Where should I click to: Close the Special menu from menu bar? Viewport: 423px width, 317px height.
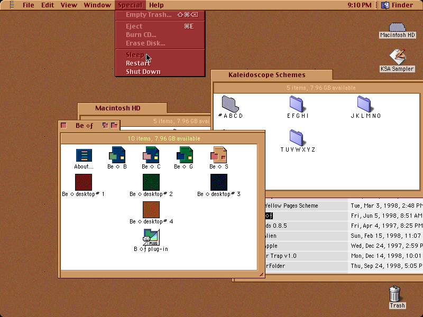tap(130, 5)
